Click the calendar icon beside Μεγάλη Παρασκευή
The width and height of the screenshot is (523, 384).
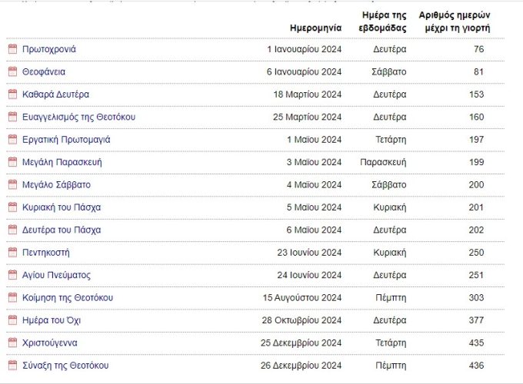12,162
